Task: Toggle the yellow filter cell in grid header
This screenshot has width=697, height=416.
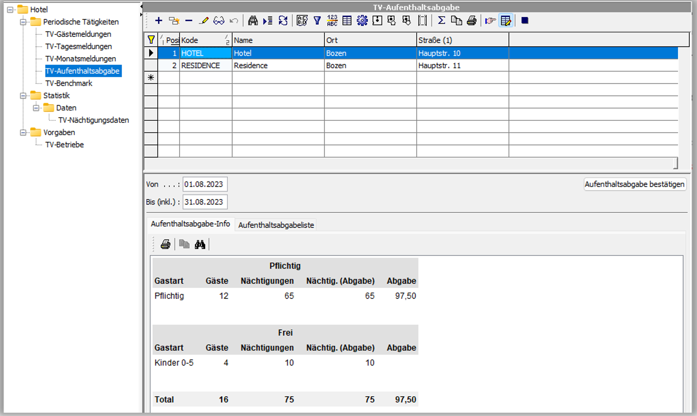Action: tap(151, 40)
